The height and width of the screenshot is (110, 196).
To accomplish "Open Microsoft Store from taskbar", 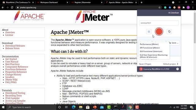I will click(88, 107).
